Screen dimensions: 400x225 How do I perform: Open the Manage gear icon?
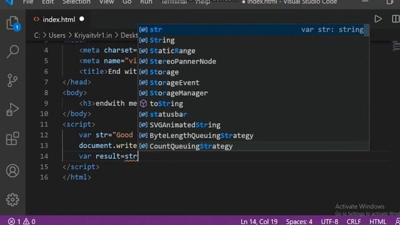coord(12,199)
